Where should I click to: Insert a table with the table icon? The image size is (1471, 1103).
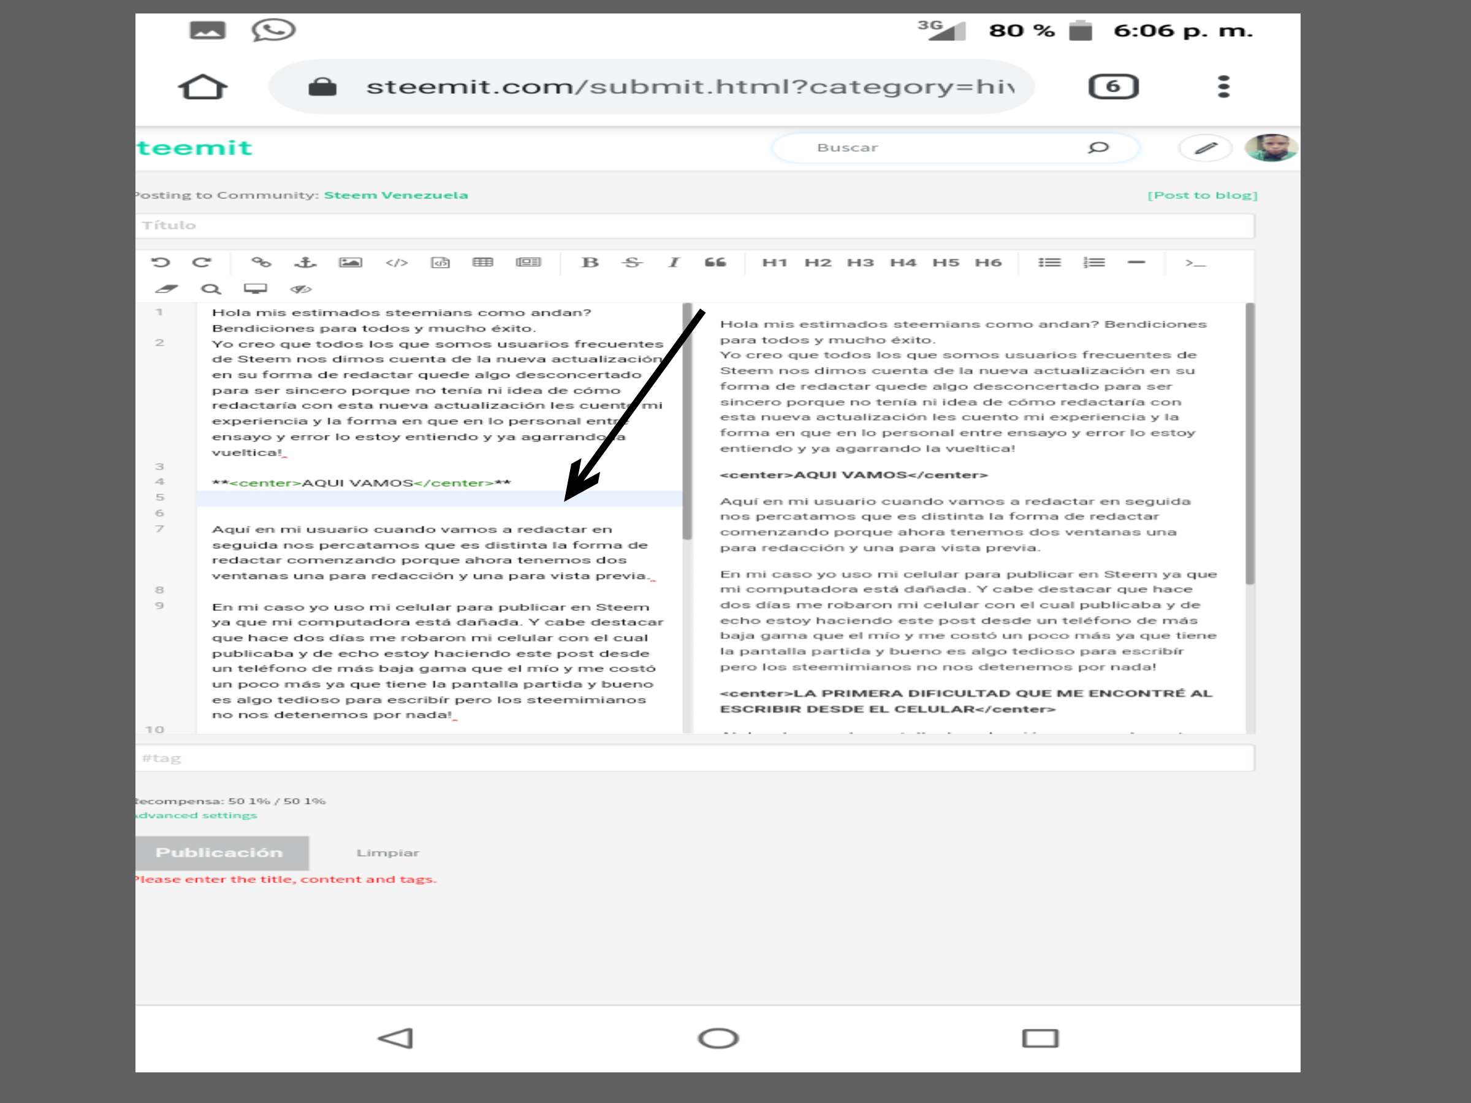483,263
